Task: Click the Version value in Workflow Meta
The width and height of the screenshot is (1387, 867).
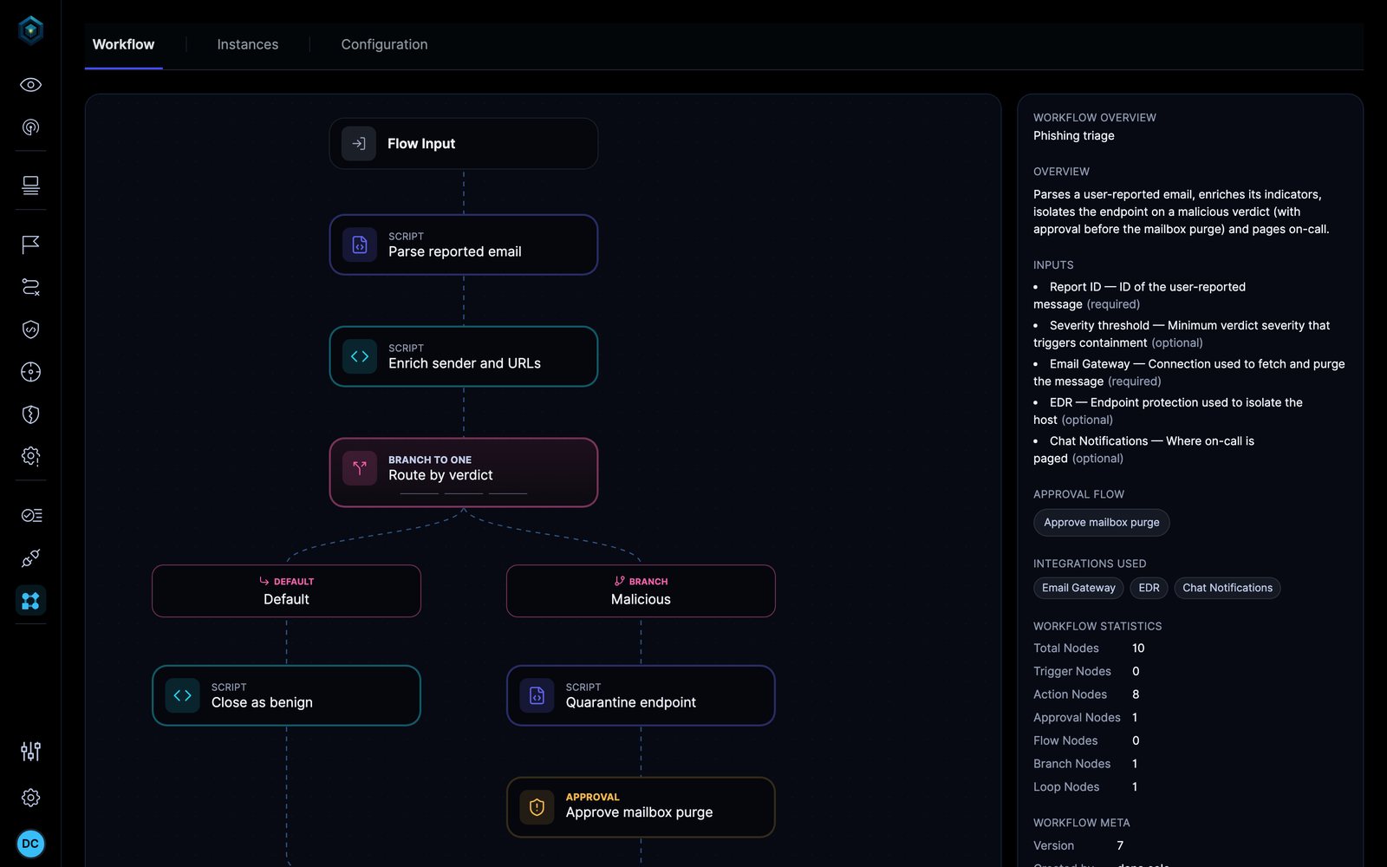Action: pyautogui.click(x=1120, y=846)
